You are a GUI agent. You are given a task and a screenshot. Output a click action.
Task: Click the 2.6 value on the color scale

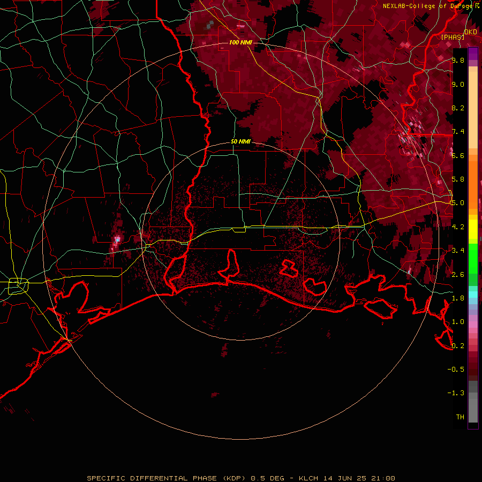[x=458, y=275]
